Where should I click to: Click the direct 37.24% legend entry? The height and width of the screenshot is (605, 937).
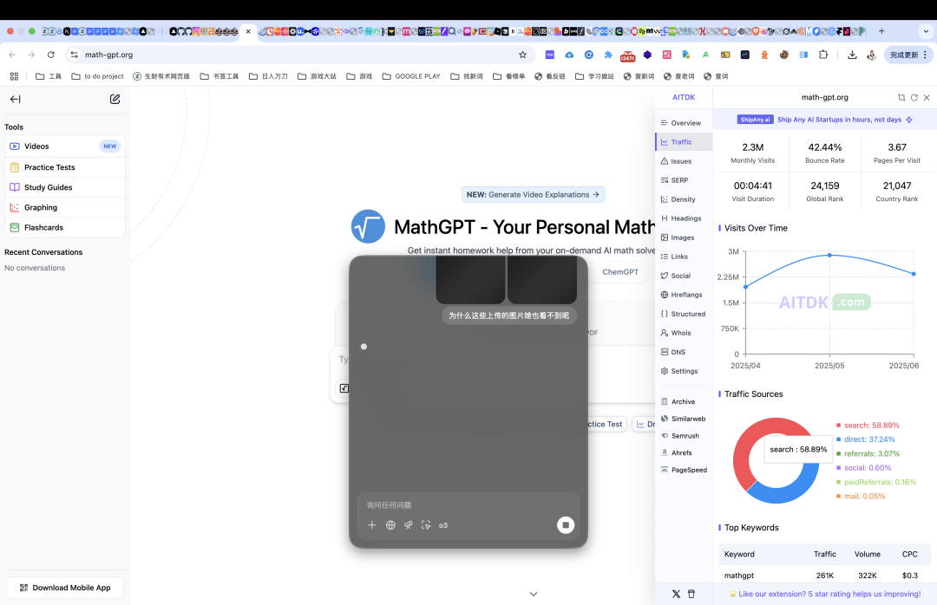(x=865, y=439)
